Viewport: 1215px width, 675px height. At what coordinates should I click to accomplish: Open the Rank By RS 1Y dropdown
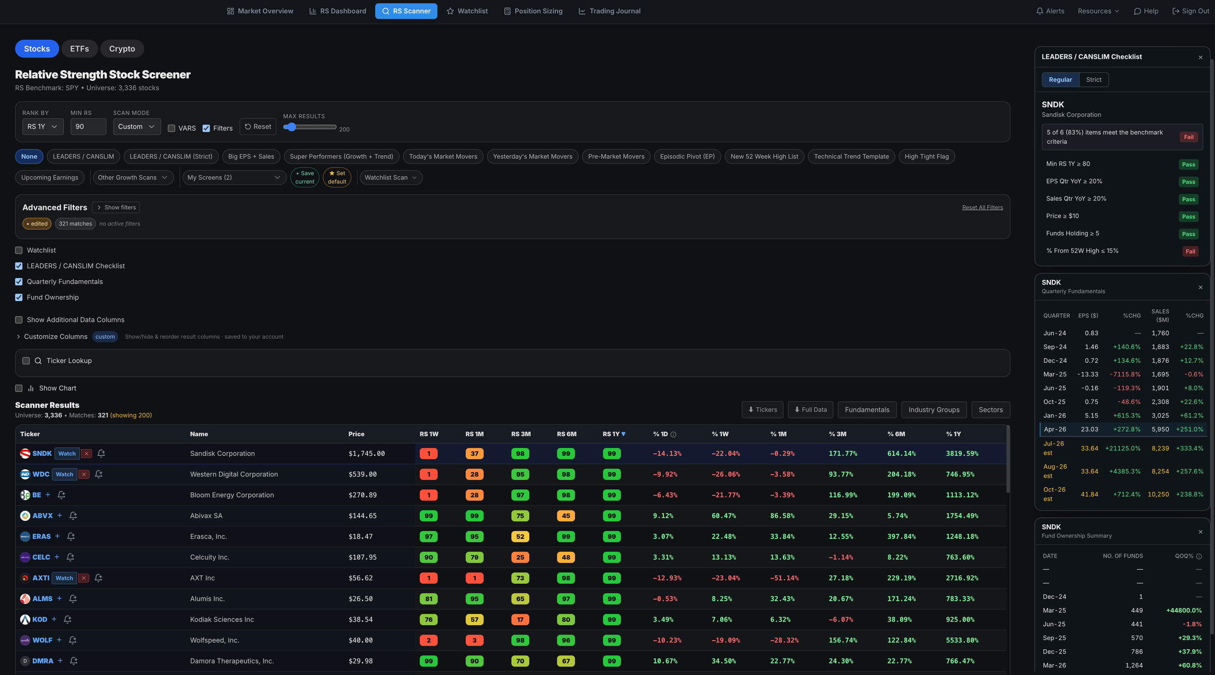click(43, 126)
